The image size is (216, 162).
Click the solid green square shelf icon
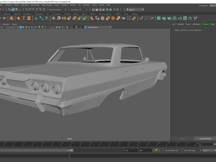click(159, 18)
